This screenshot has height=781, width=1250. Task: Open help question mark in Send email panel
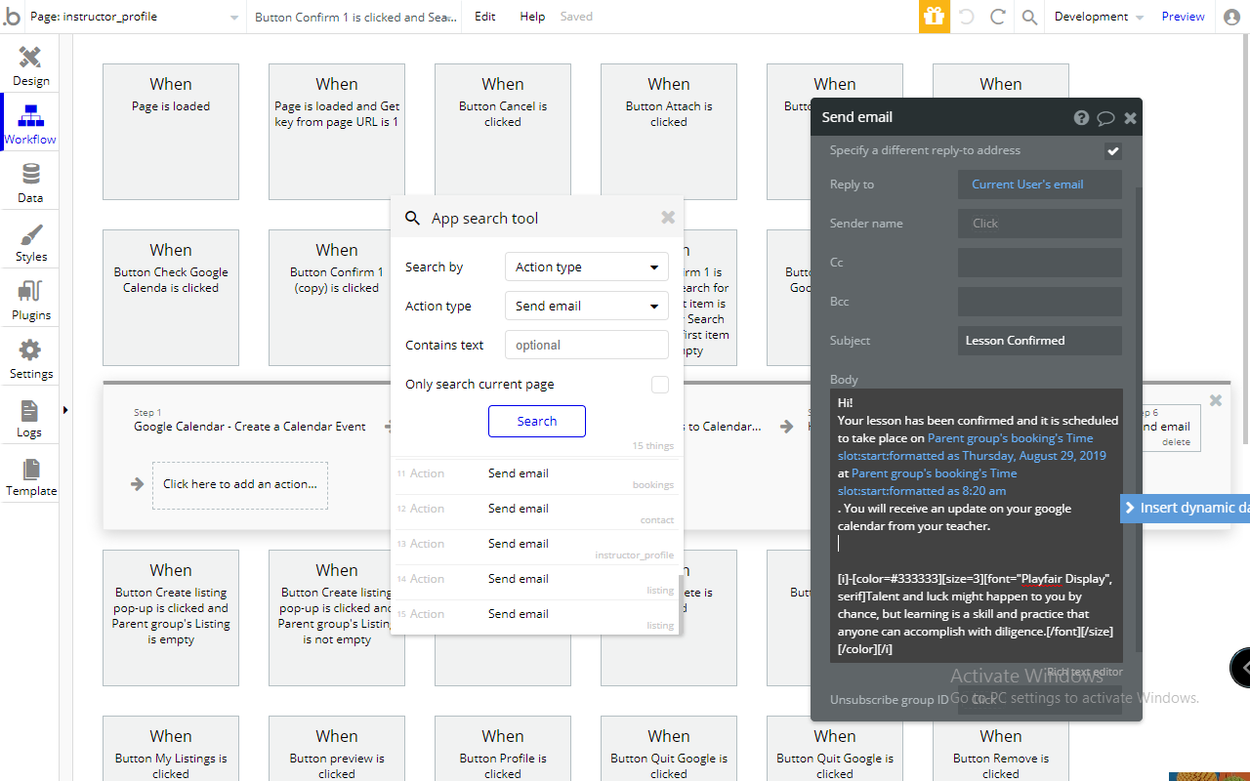(x=1081, y=117)
